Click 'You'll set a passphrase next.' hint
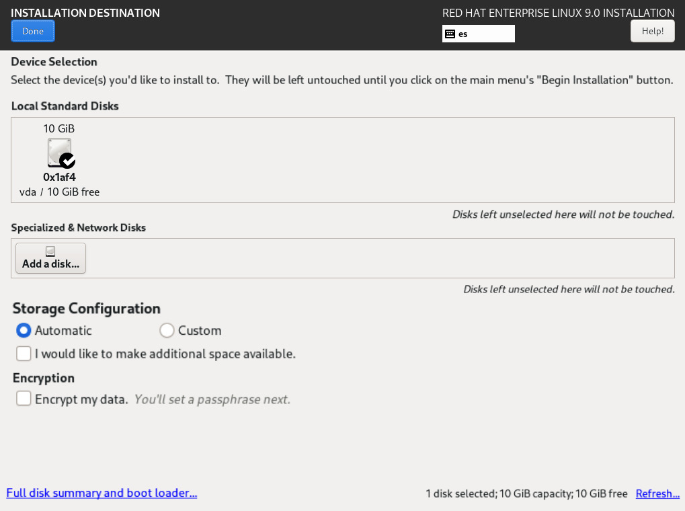Viewport: 685px width, 511px height. coord(212,399)
